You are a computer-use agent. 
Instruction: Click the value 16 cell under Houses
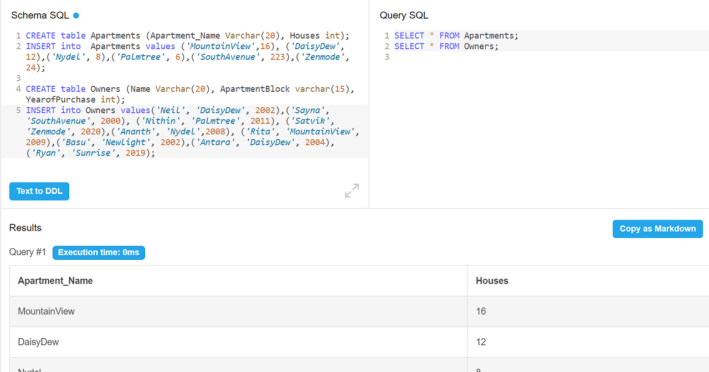tap(480, 311)
